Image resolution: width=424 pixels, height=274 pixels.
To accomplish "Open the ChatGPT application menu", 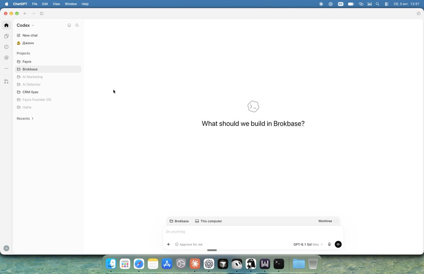I will (x=20, y=4).
